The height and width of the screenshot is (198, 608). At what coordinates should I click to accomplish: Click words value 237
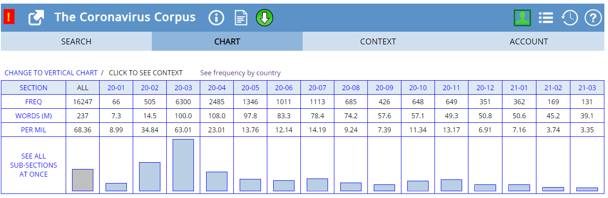82,116
